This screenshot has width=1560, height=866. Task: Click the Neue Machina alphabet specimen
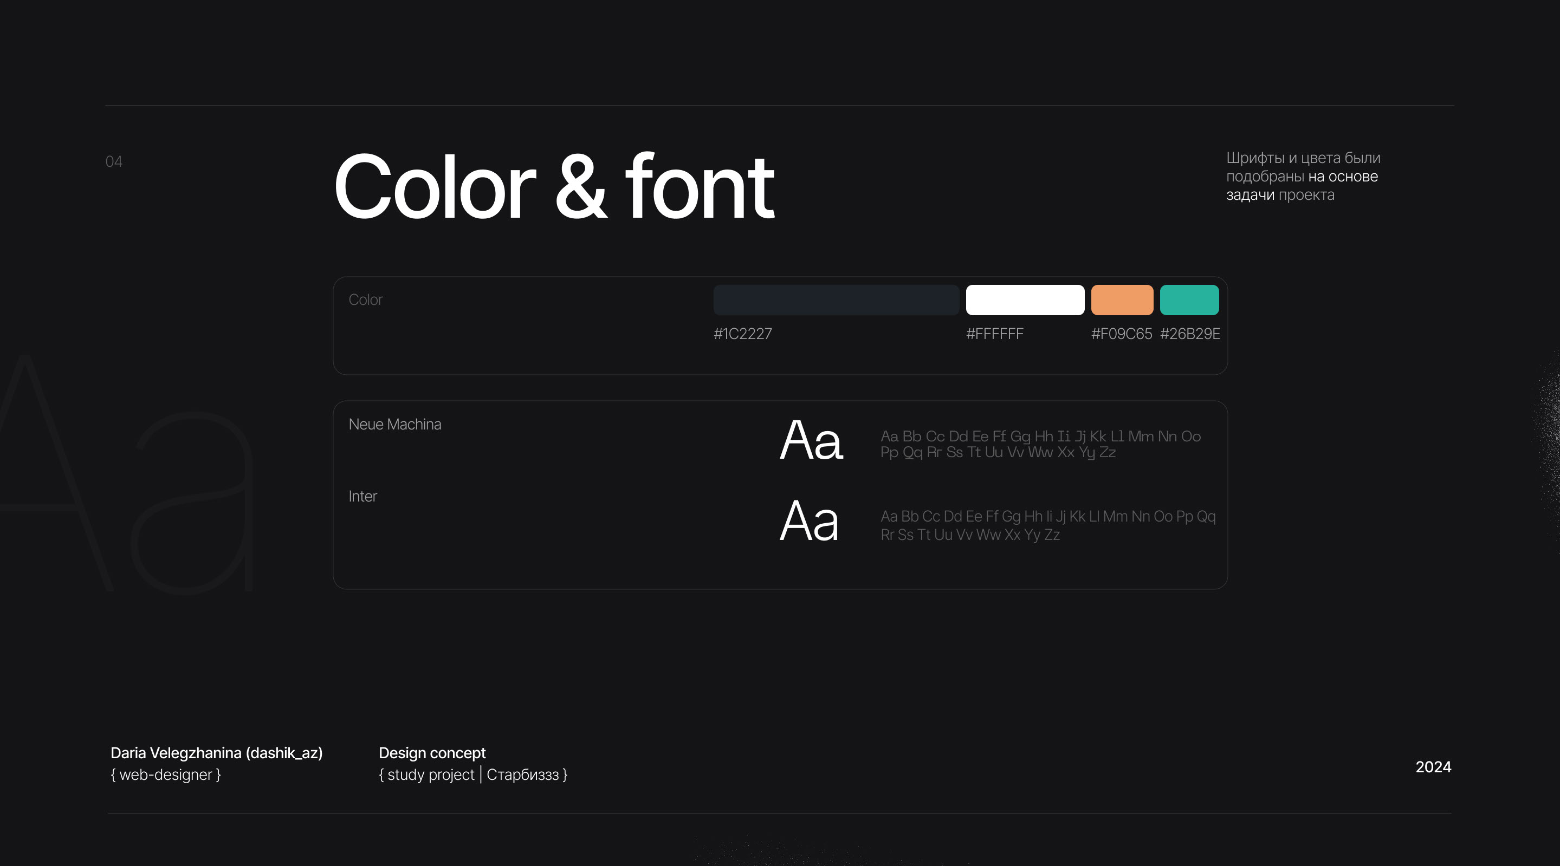point(1040,444)
